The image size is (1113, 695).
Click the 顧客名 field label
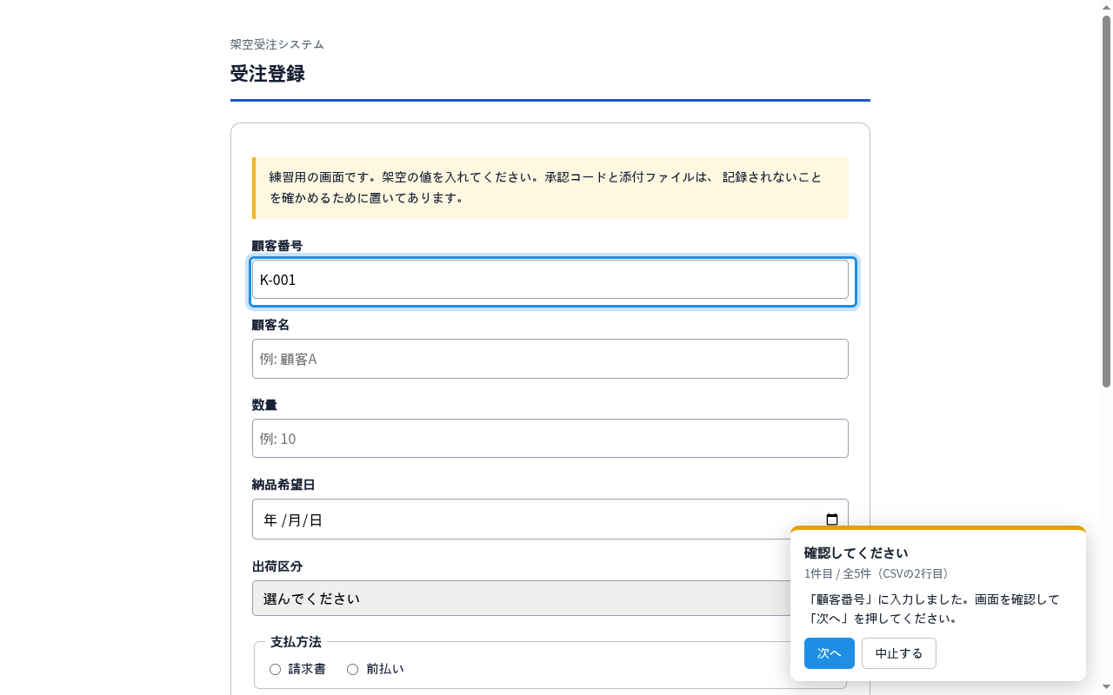(271, 325)
